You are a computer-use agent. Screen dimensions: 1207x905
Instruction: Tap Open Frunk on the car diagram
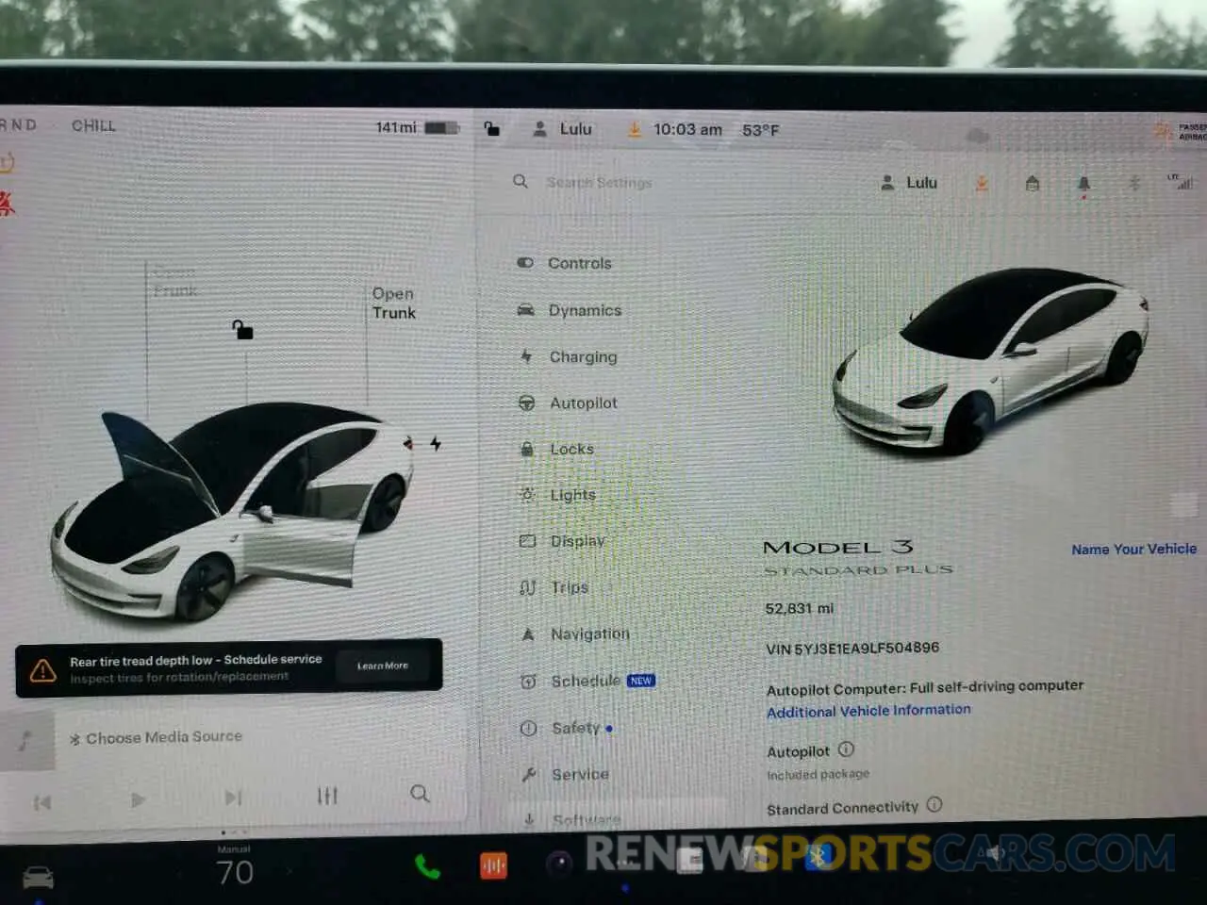tap(175, 281)
